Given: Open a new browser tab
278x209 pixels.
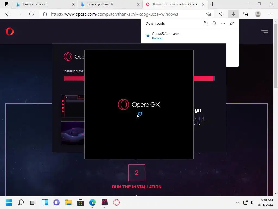Looking at the screenshot, I should pyautogui.click(x=212, y=4).
